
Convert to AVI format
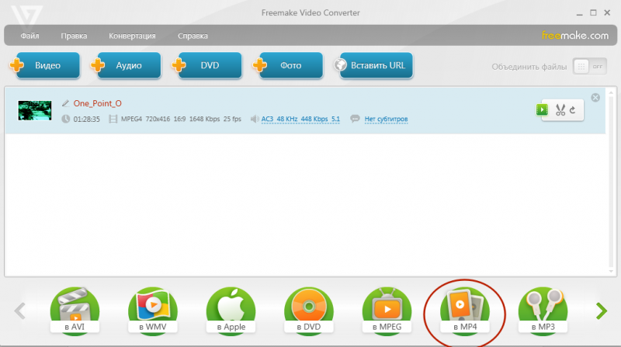coord(75,311)
